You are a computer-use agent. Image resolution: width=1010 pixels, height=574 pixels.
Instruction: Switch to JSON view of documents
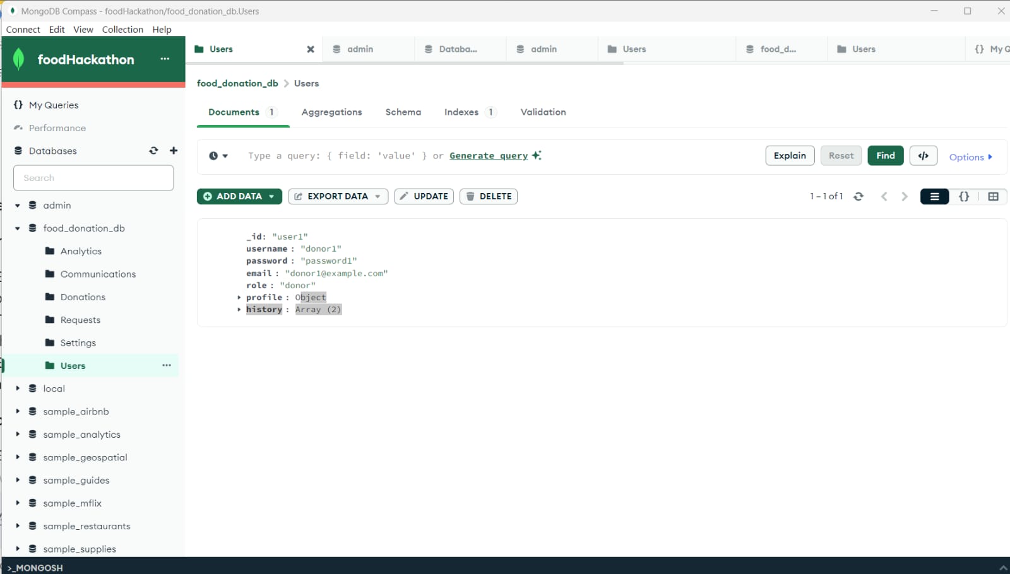pos(964,196)
